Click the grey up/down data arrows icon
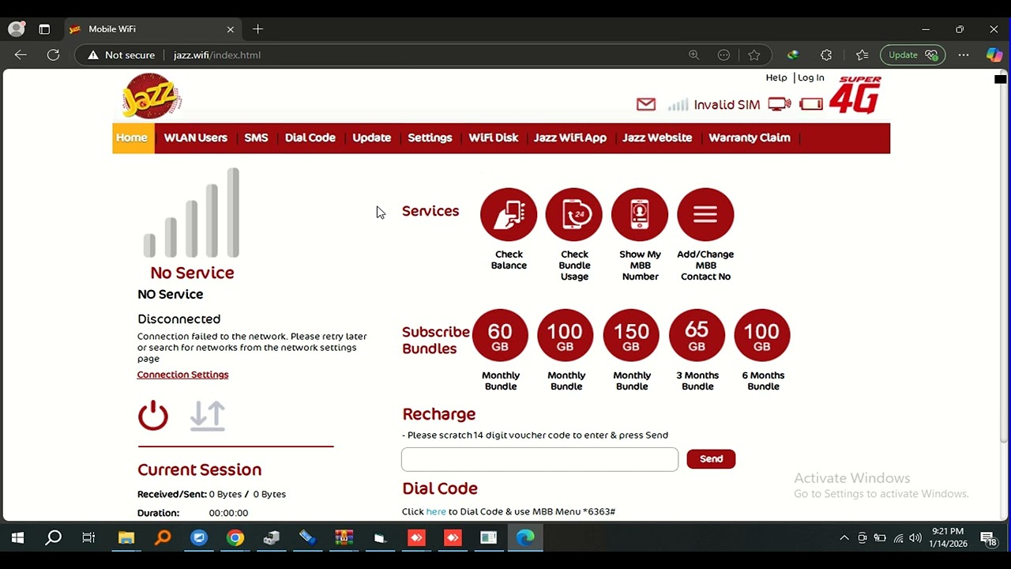 tap(208, 416)
